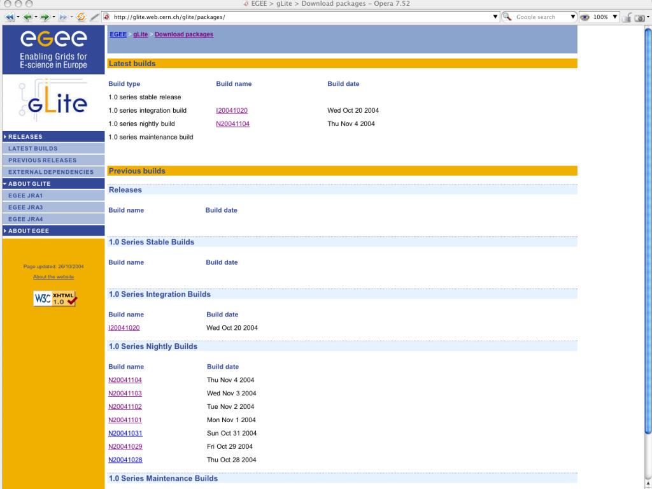
Task: Open the 100% zoom level dropdown
Action: click(x=614, y=17)
